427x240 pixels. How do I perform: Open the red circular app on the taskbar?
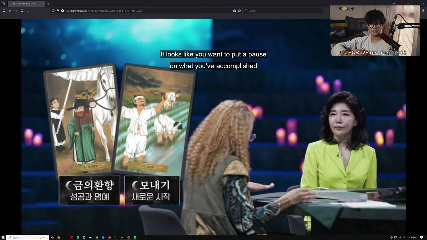(71, 237)
